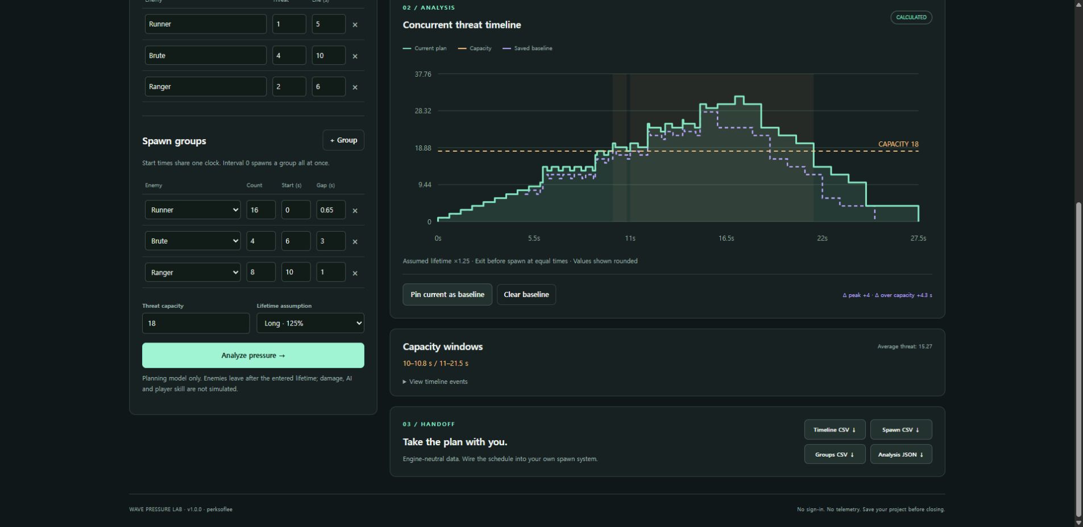Image resolution: width=1083 pixels, height=527 pixels.
Task: Edit the Brute group start time
Action: point(296,241)
